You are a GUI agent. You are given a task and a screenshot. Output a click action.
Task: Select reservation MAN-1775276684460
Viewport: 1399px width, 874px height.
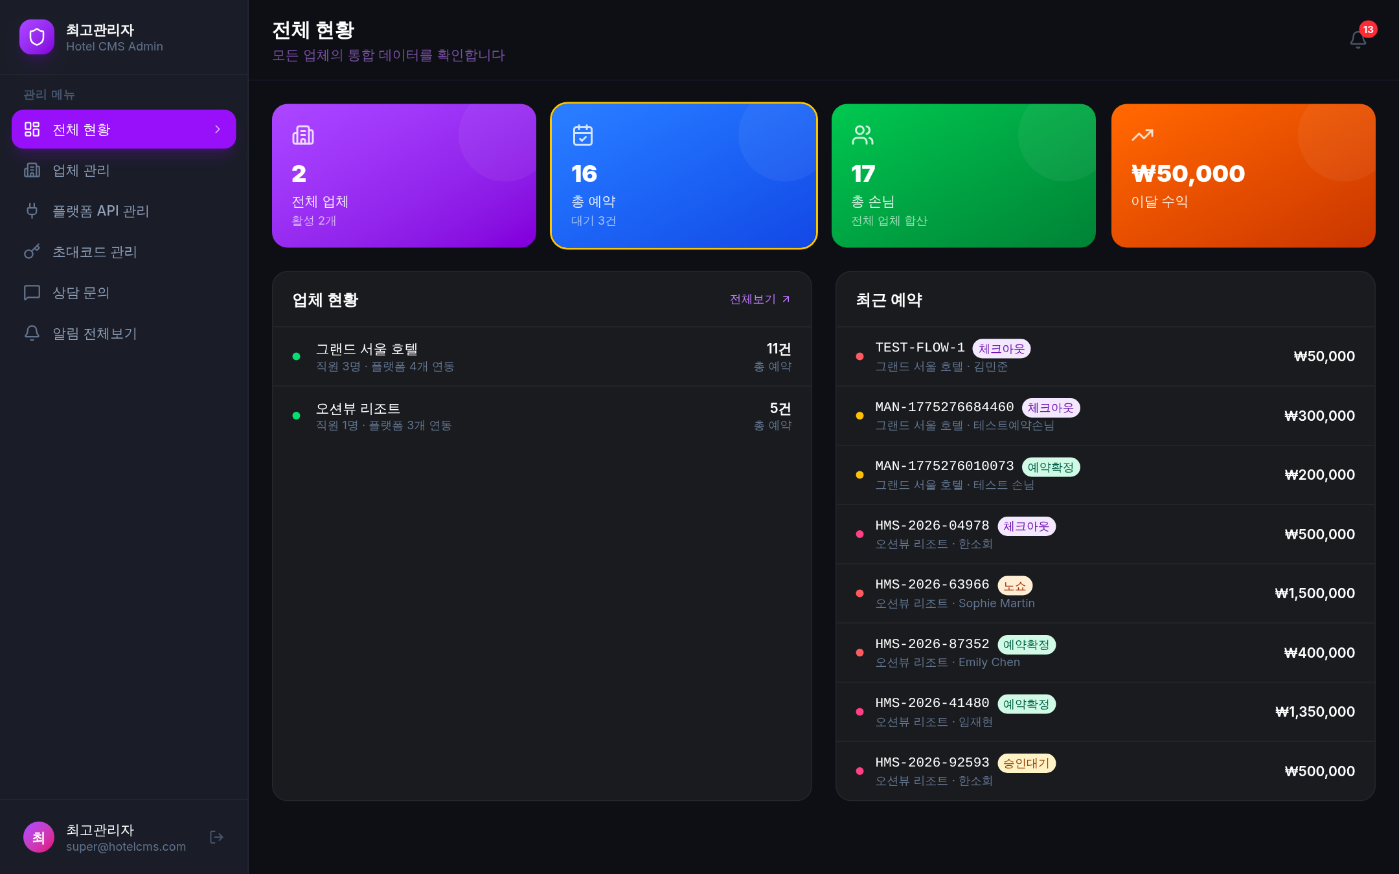click(1106, 416)
